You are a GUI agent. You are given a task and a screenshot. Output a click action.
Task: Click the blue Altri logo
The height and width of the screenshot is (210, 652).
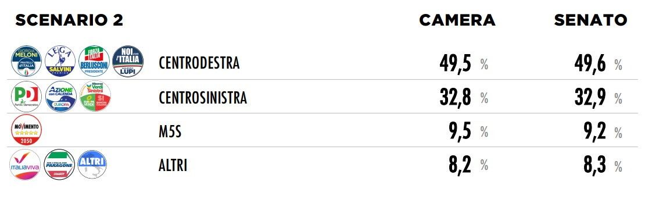(x=92, y=165)
